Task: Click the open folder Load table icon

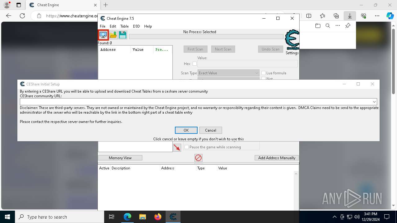Action: (x=113, y=35)
